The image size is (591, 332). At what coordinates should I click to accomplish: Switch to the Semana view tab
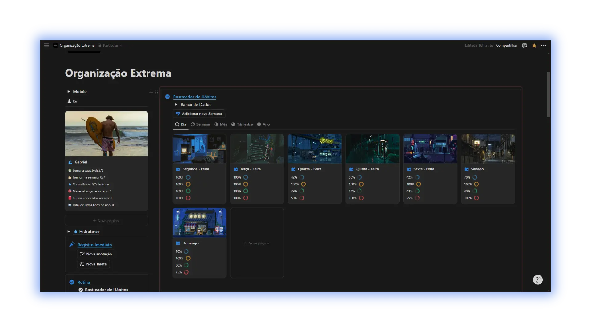click(200, 124)
